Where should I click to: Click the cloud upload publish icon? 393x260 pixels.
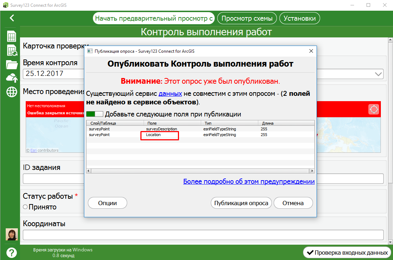(x=12, y=78)
